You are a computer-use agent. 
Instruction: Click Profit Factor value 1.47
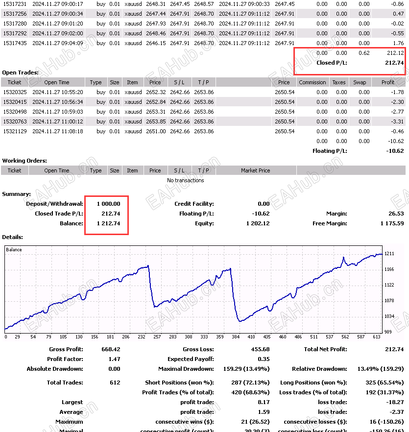click(115, 359)
